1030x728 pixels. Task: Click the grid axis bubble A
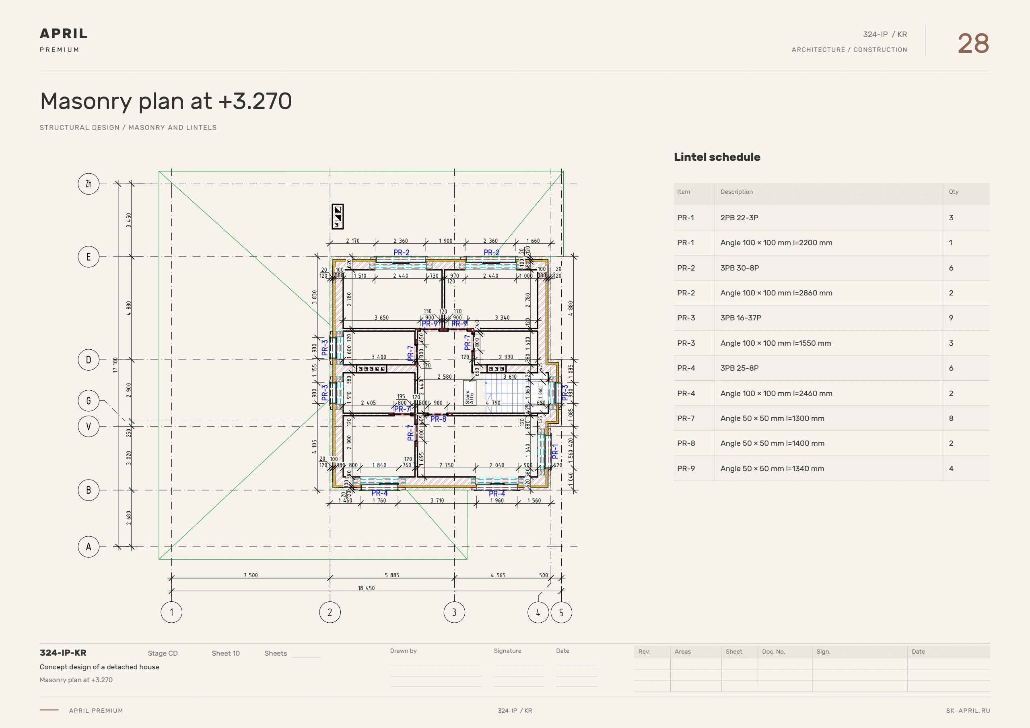click(x=89, y=546)
